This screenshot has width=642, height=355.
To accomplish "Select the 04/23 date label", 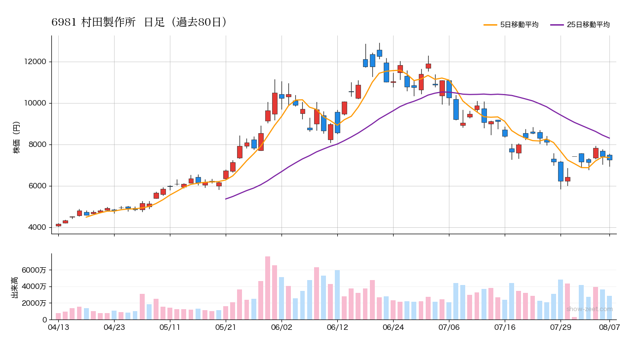I will pos(114,326).
